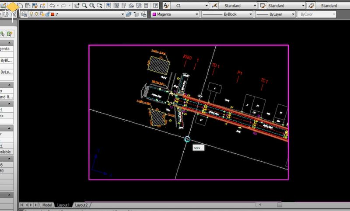Jump to the last layout tab arrow
This screenshot has height=211, width=350.
pyautogui.click(x=36, y=205)
